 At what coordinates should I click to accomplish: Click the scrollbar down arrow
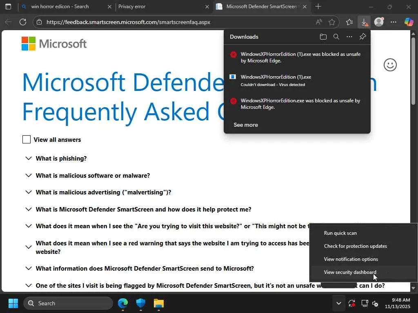pyautogui.click(x=413, y=288)
